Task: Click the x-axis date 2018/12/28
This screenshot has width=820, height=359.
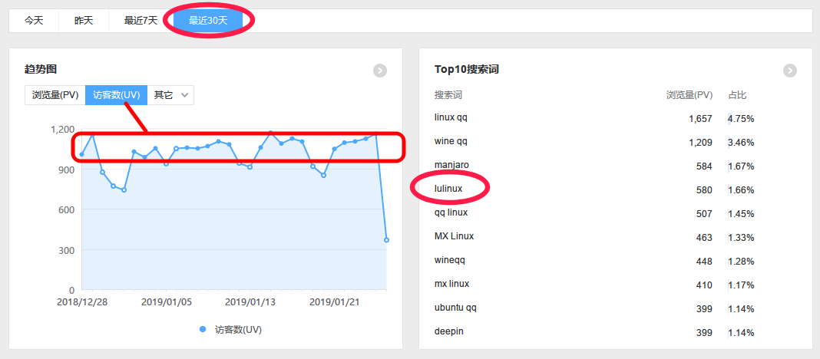Action: tap(82, 302)
